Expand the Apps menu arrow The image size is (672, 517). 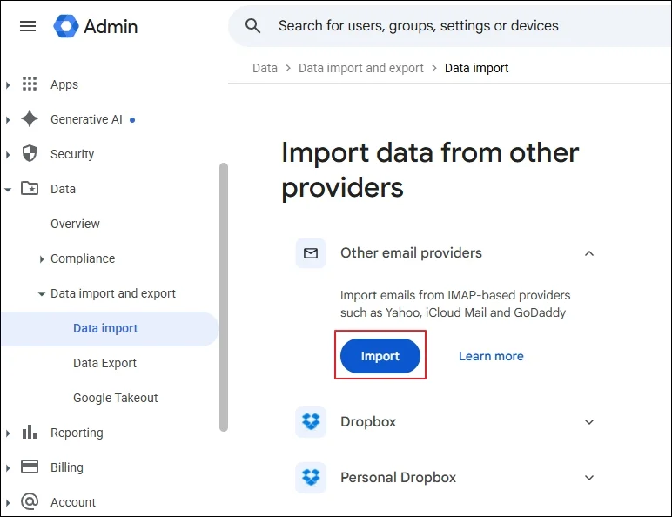[8, 85]
